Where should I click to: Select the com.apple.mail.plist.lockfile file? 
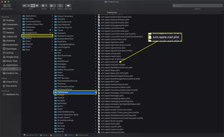point(113,65)
